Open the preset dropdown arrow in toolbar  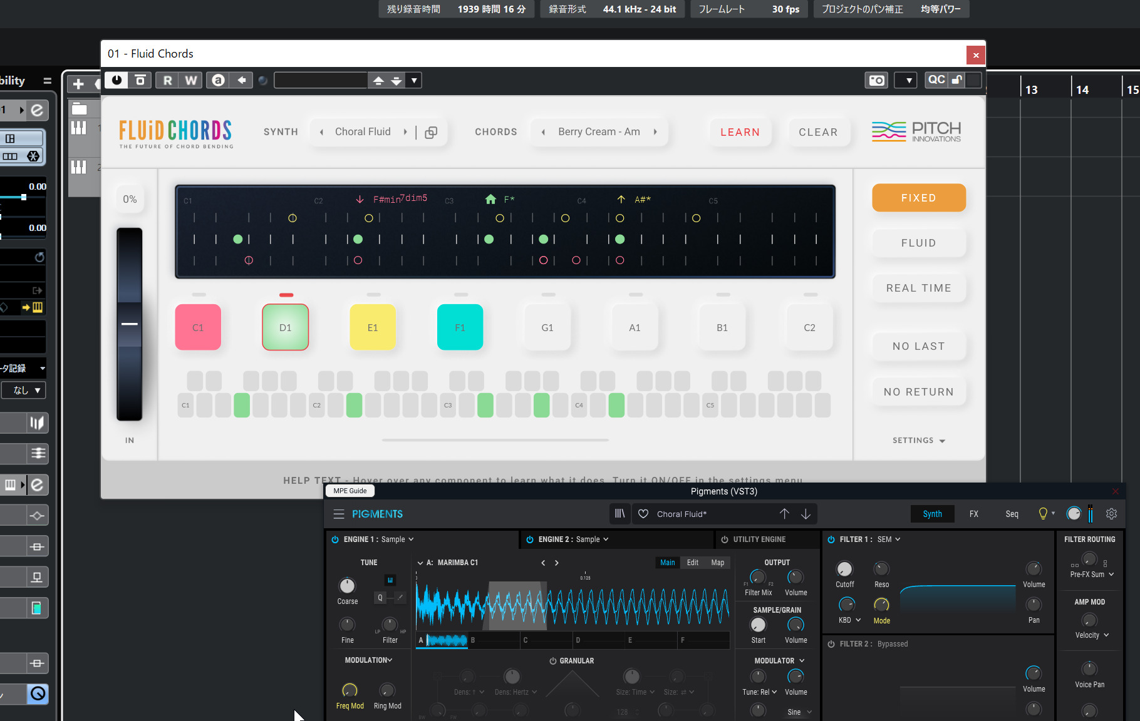[x=414, y=80]
